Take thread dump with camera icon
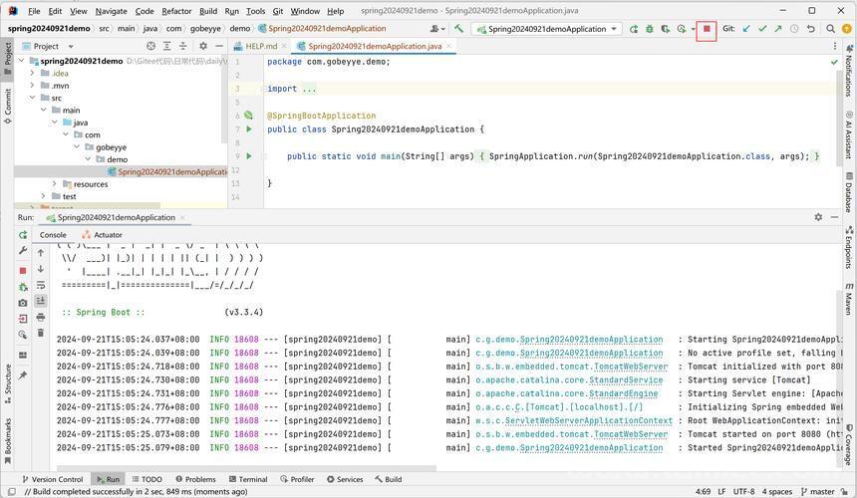857x498 pixels. pos(23,303)
